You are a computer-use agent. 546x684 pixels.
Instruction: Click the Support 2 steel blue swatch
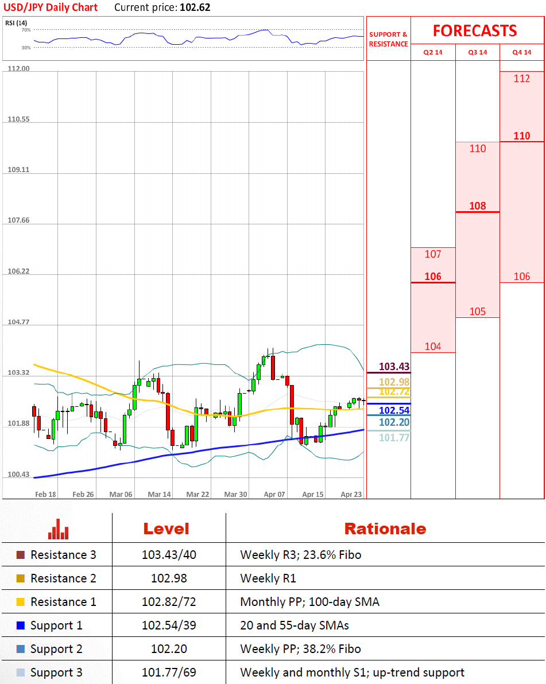point(21,649)
